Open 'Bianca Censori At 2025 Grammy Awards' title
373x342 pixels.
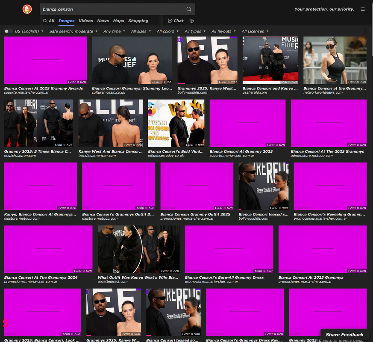tap(44, 88)
